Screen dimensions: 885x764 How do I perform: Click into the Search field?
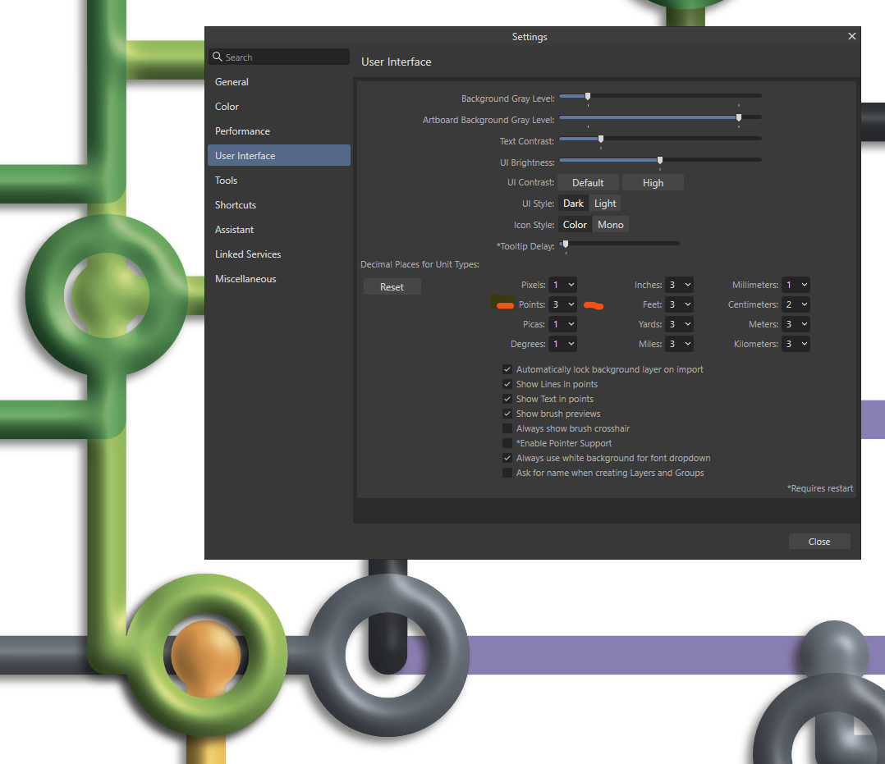[x=279, y=57]
